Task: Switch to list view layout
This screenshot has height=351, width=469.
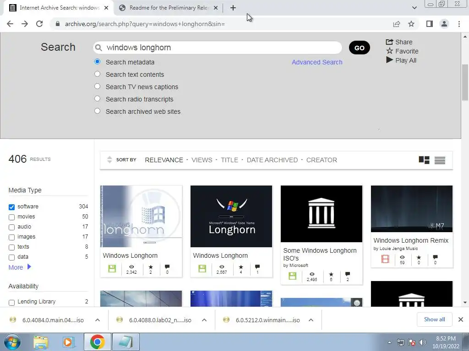Action: pyautogui.click(x=440, y=160)
